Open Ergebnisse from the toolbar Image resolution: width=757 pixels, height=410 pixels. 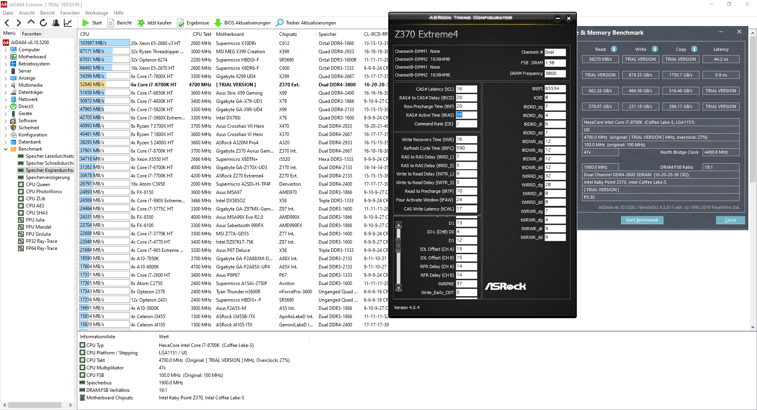tap(193, 23)
